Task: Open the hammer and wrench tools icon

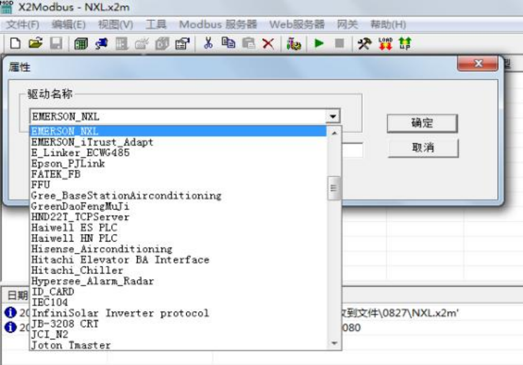Action: point(364,44)
